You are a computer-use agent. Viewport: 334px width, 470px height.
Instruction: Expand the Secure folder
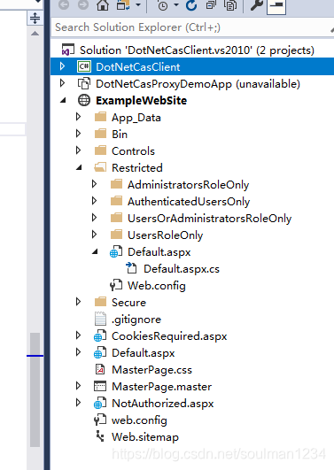[x=78, y=301]
